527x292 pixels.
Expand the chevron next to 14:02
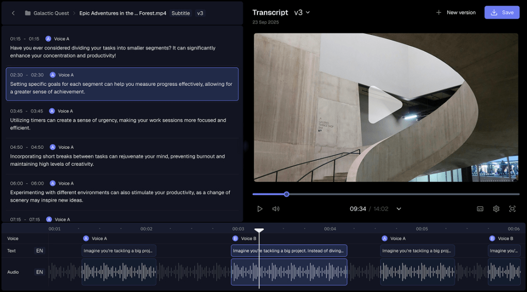coord(398,209)
